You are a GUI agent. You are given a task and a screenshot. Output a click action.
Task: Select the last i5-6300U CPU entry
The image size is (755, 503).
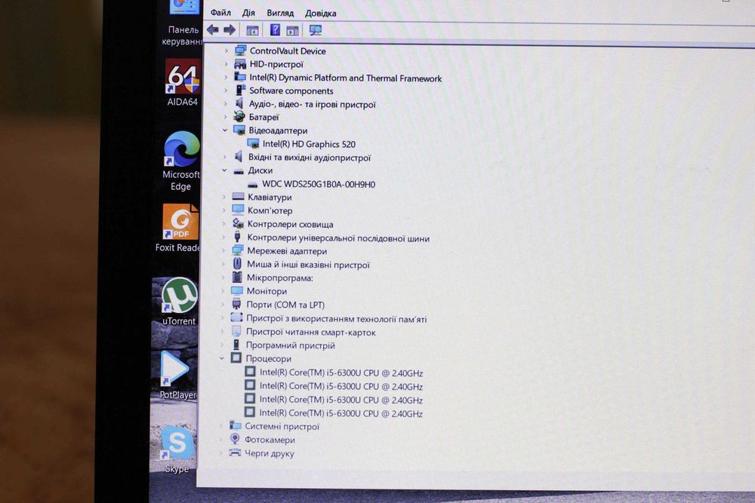click(x=341, y=413)
